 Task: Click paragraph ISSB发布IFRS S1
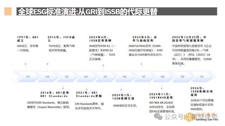(102, 52)
